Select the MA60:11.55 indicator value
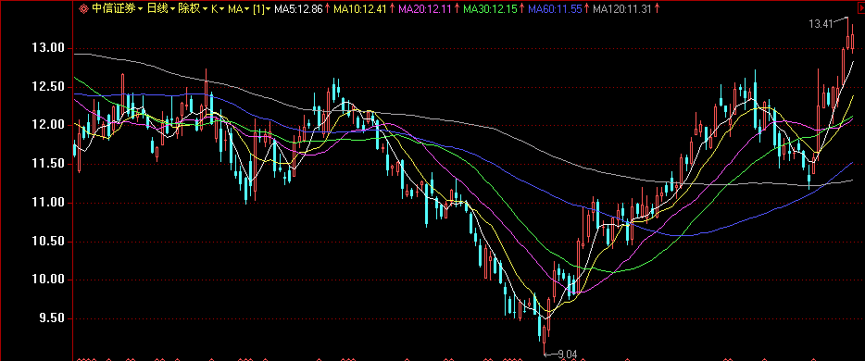Image resolution: width=865 pixels, height=361 pixels. pyautogui.click(x=555, y=9)
